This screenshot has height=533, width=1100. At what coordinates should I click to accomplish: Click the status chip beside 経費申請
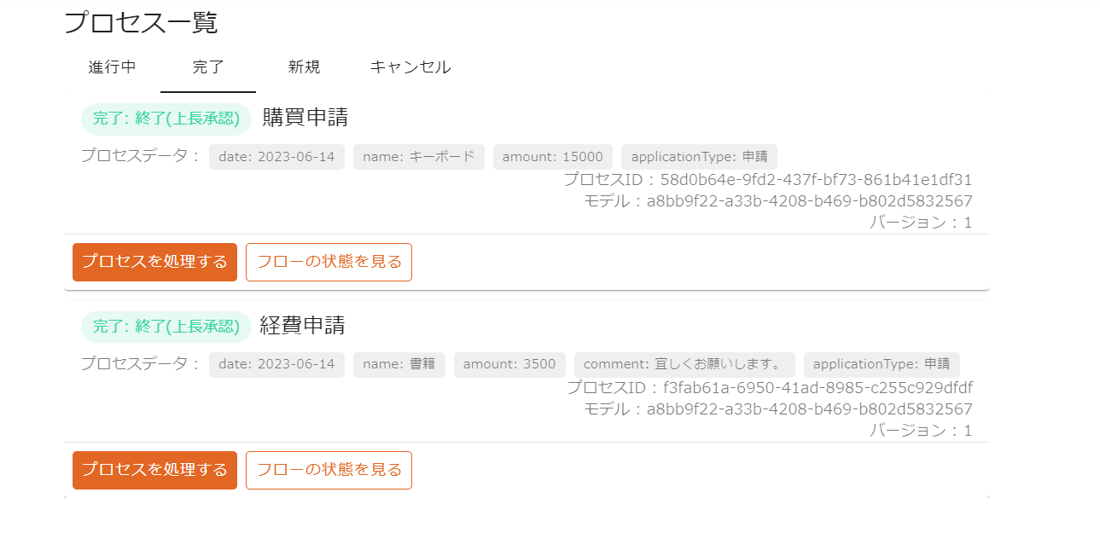166,327
